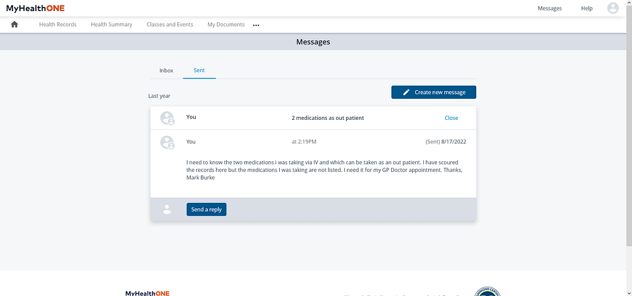This screenshot has width=632, height=296.
Task: Click the 'Last year' group label
Action: click(x=159, y=96)
